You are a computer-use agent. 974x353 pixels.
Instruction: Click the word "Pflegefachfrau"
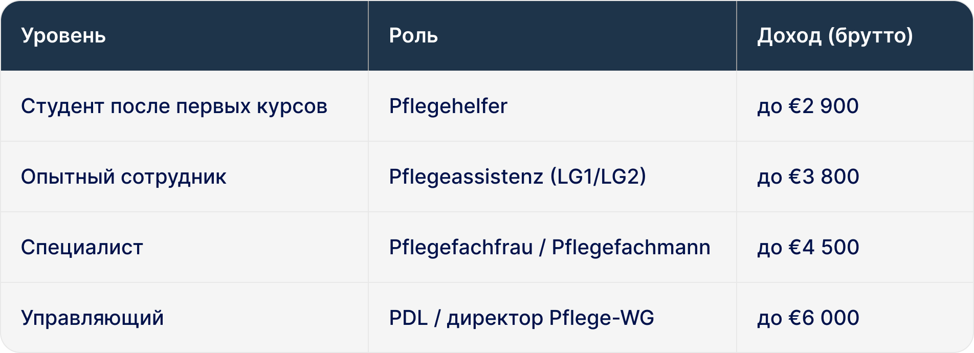pyautogui.click(x=461, y=248)
